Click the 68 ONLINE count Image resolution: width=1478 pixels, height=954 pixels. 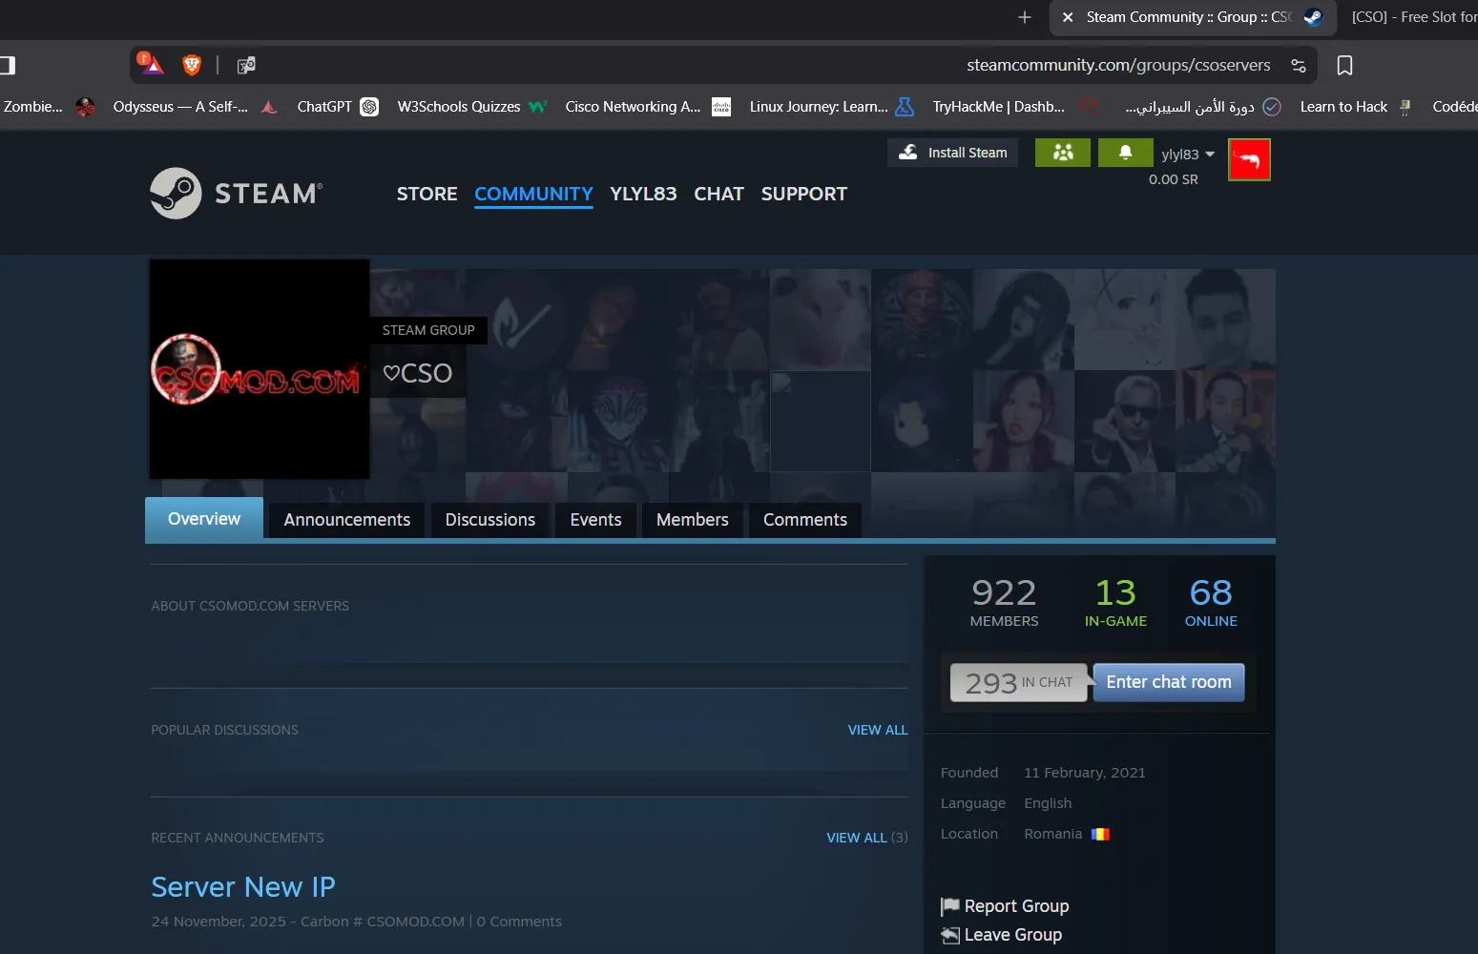click(x=1211, y=603)
